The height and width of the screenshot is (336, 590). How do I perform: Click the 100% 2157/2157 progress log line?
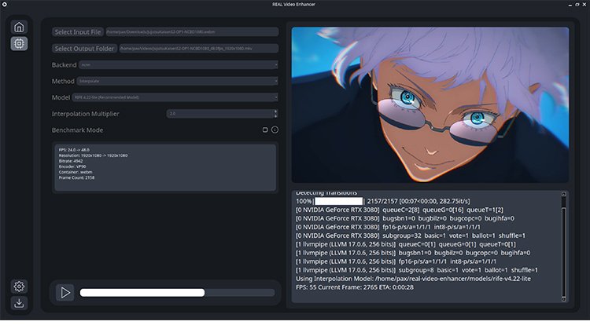tap(382, 201)
